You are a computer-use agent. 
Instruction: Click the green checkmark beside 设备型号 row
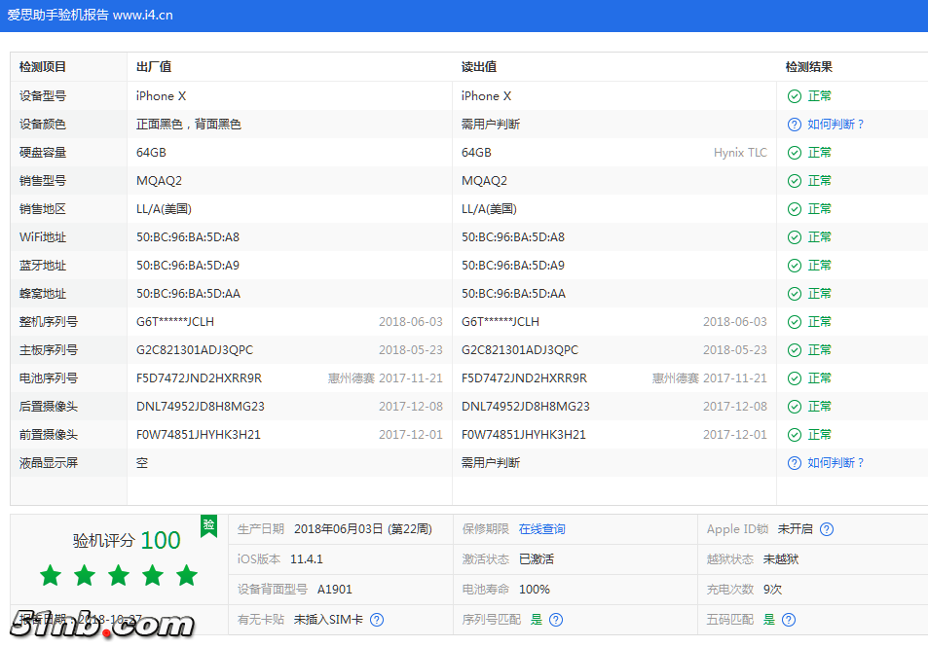(794, 95)
